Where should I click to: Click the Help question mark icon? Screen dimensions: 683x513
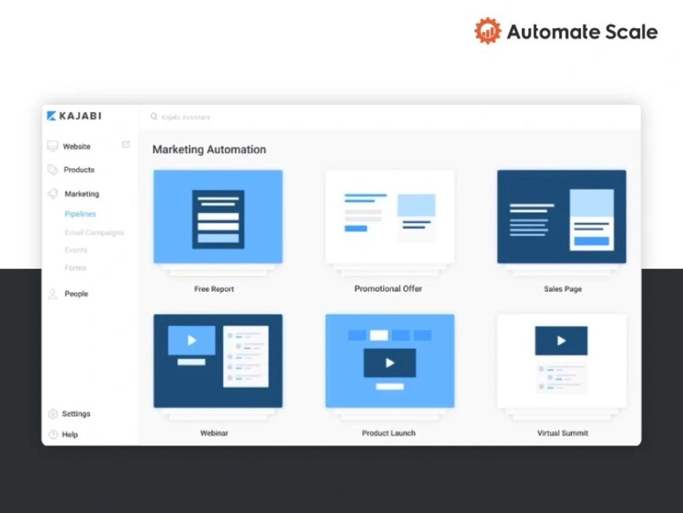53,434
